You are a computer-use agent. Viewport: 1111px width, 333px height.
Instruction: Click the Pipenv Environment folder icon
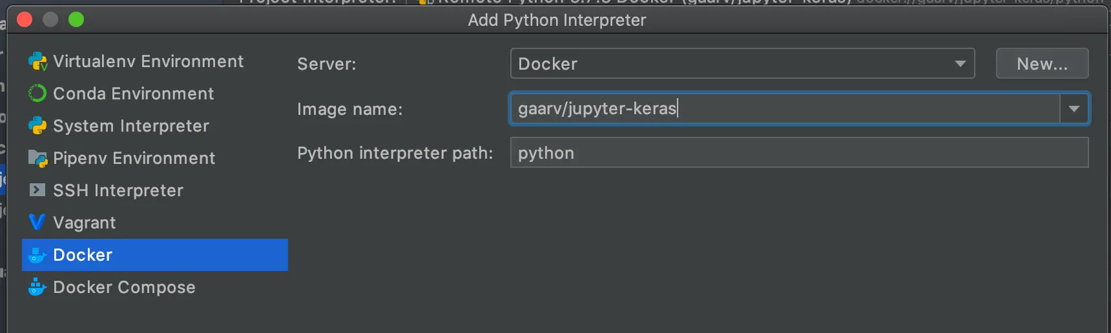37,158
